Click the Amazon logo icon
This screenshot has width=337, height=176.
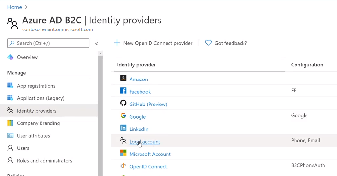(x=123, y=78)
